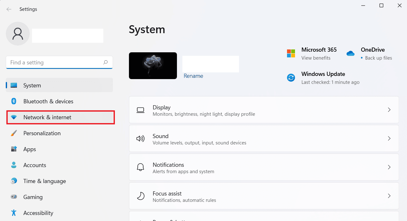This screenshot has width=407, height=221.
Task: Click the Microsoft 365 logo icon
Action: click(x=291, y=53)
